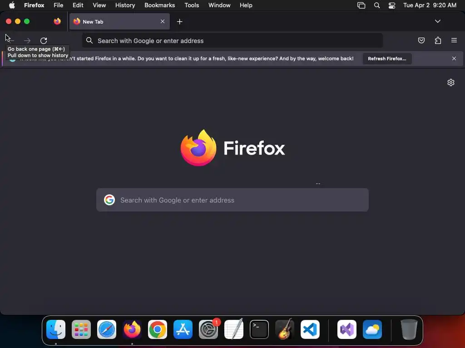Click Firefox icon in the Dock
Image resolution: width=465 pixels, height=348 pixels.
click(132, 329)
